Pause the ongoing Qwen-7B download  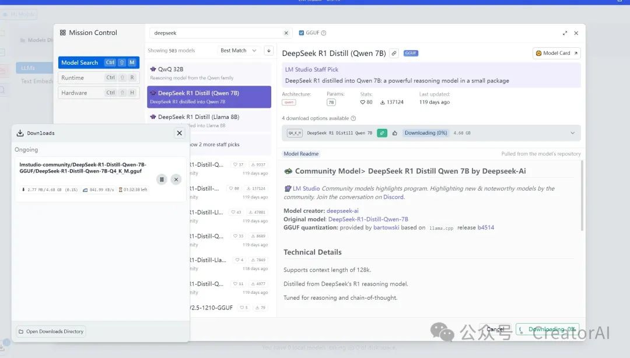click(x=162, y=180)
